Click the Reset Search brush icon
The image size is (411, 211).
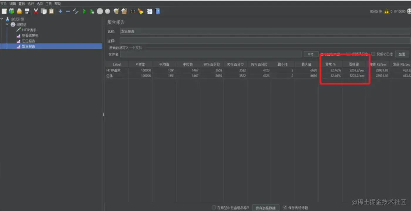click(141, 11)
